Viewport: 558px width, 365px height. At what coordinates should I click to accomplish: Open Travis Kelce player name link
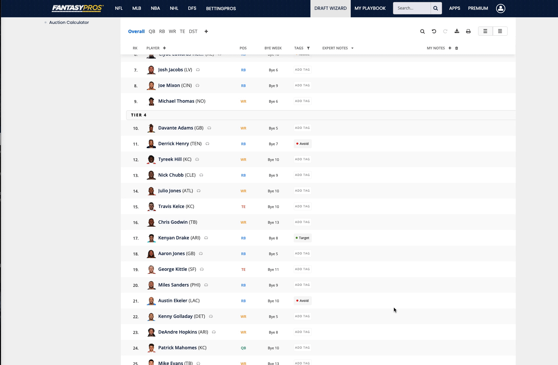(171, 206)
